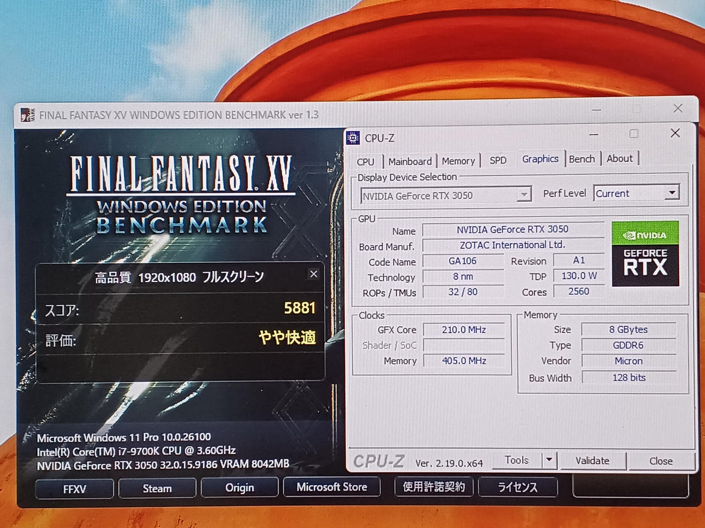Click the CPU-Z title bar app icon
This screenshot has height=528, width=705.
(353, 138)
